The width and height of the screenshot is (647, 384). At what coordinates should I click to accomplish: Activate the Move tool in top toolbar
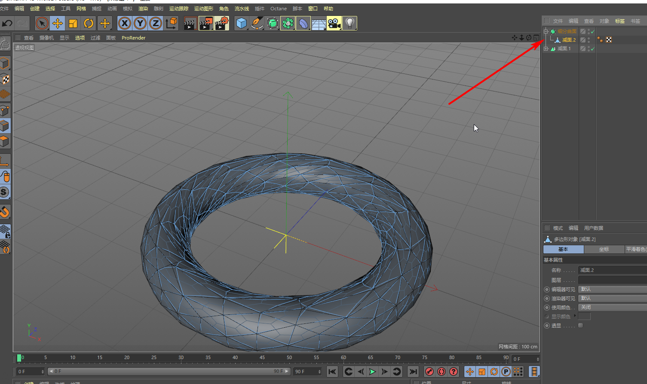pyautogui.click(x=57, y=23)
